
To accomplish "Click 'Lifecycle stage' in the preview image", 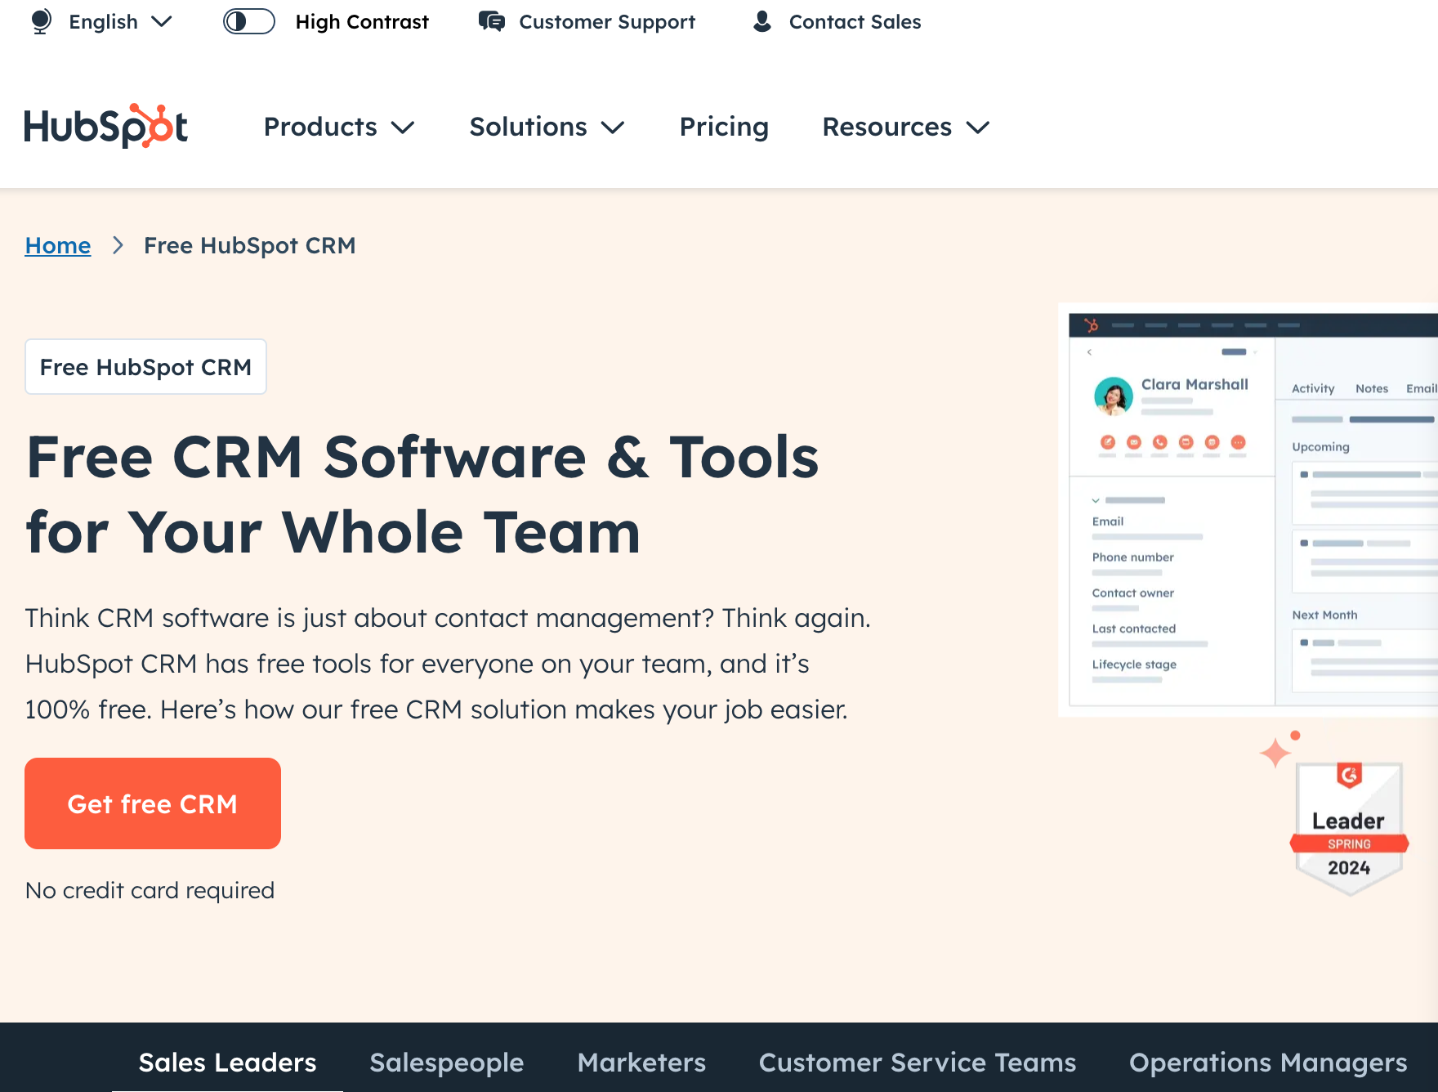I will (1134, 664).
